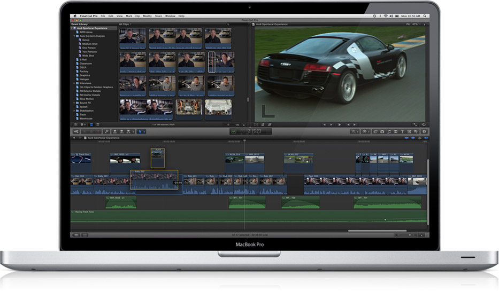Screen dimensions: 499x291
Task: Open the Titles browser
Action: pyautogui.click(x=402, y=131)
